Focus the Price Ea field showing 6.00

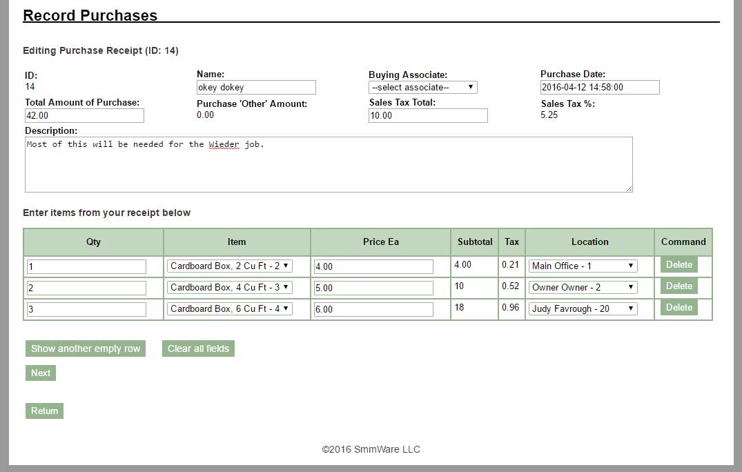click(374, 309)
